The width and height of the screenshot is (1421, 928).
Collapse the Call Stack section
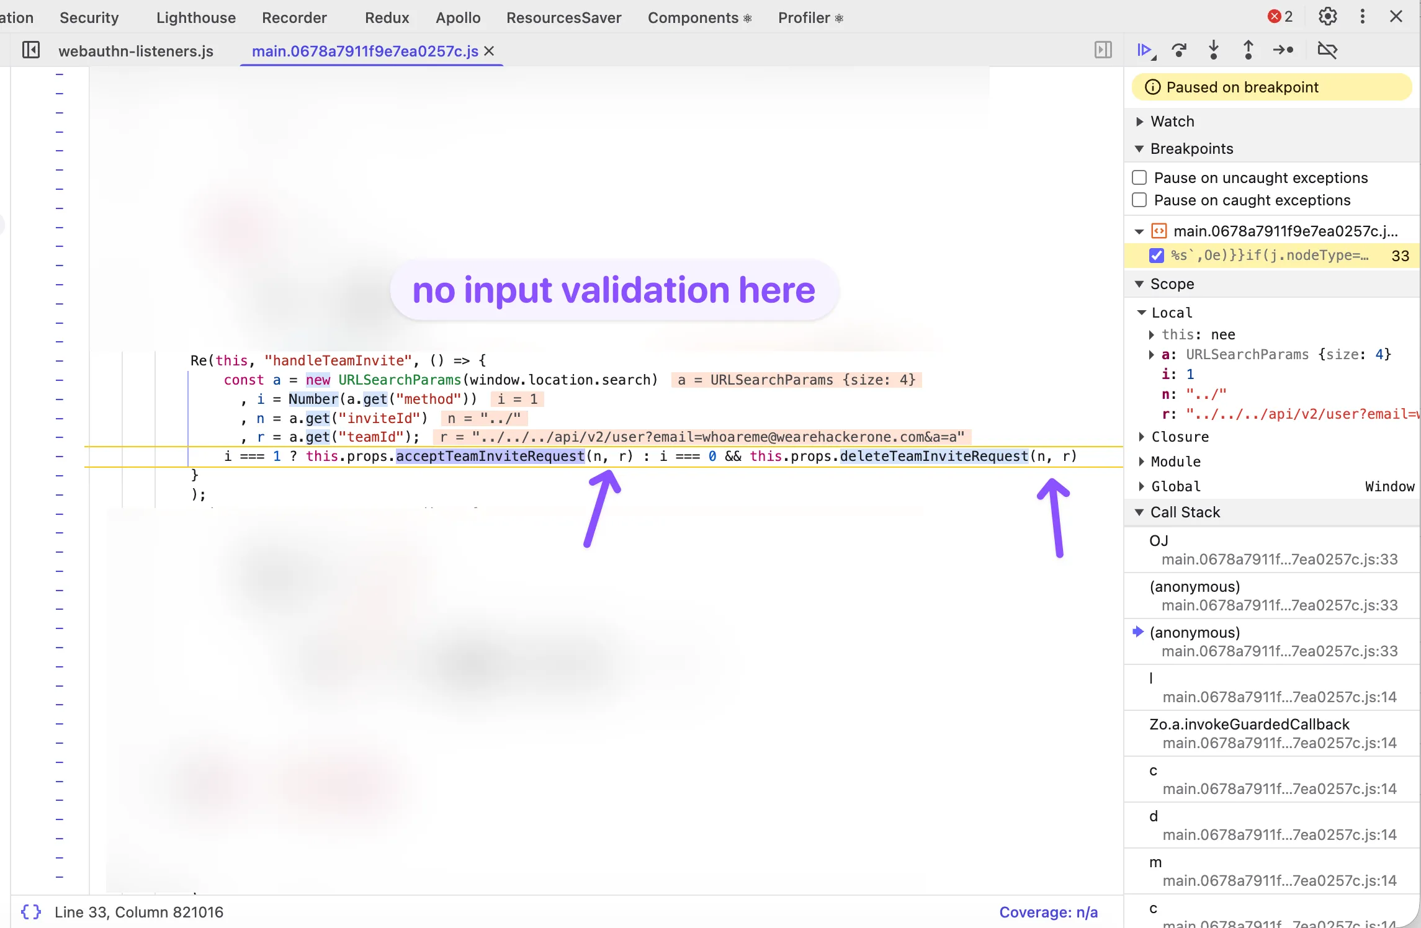1139,512
